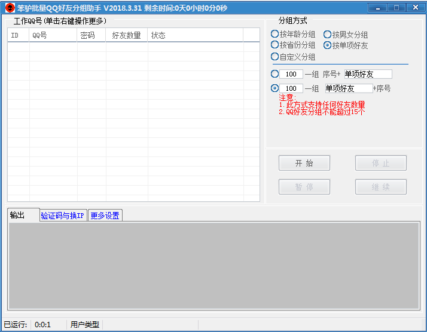Click the red note 2.QQ好友分组不能超过15个
The image size is (427, 332).
pos(322,112)
